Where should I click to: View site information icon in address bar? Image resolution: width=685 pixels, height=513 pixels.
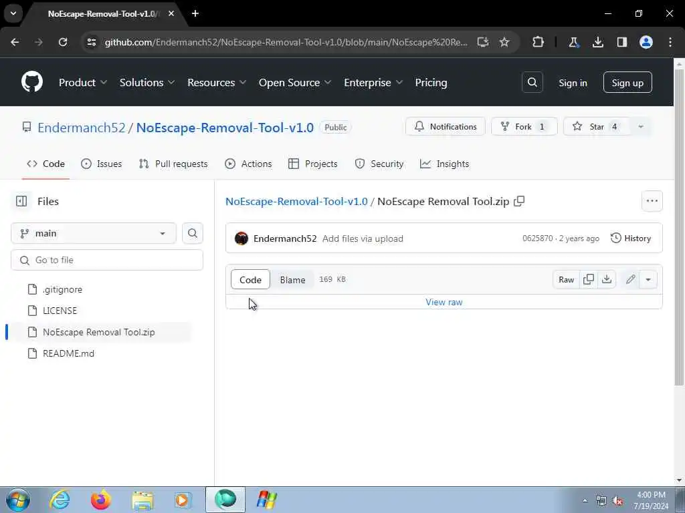point(91,42)
